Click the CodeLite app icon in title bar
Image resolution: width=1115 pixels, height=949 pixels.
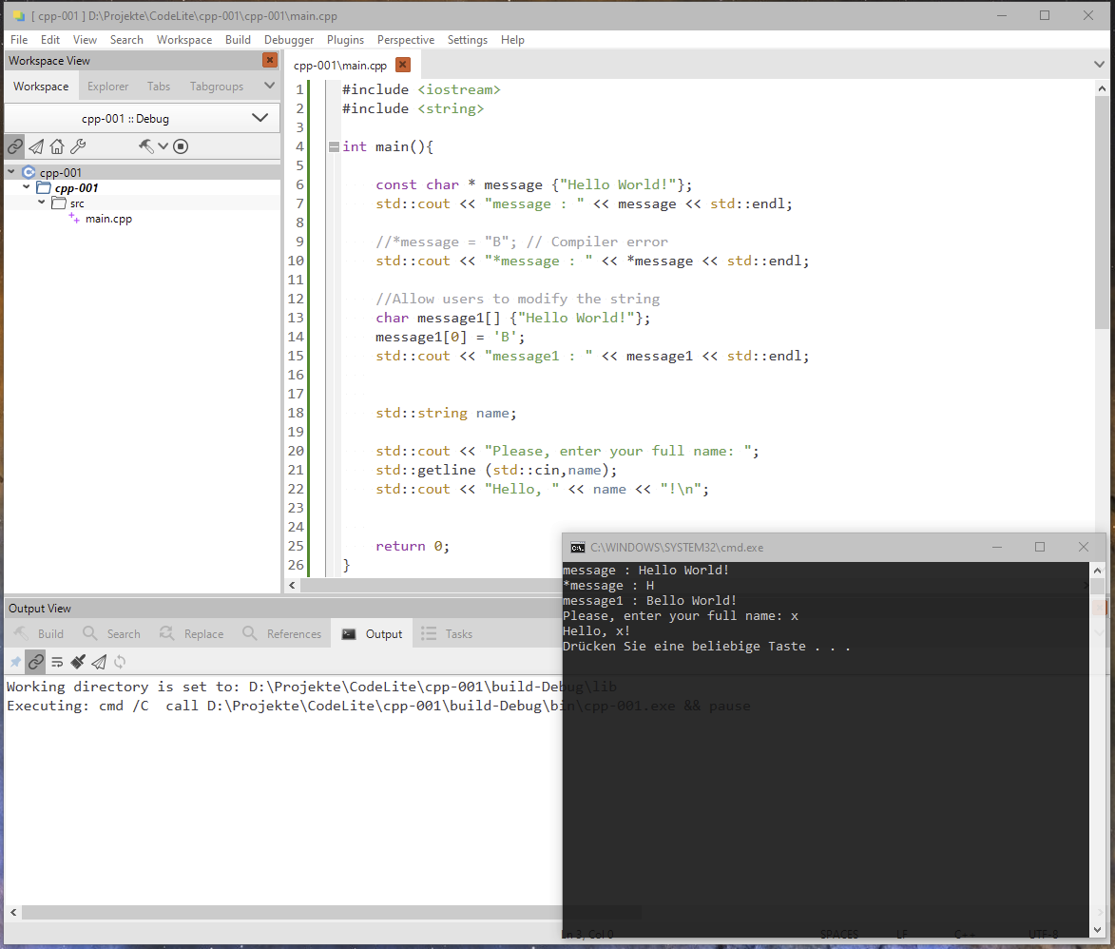pyautogui.click(x=18, y=15)
